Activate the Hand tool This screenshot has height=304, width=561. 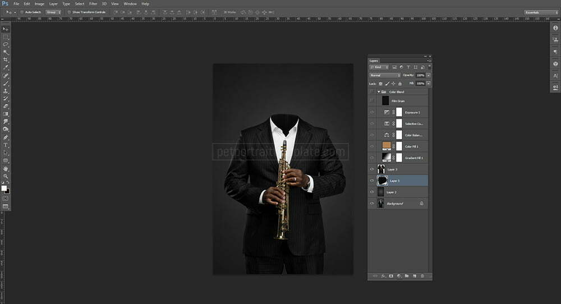(x=6, y=168)
